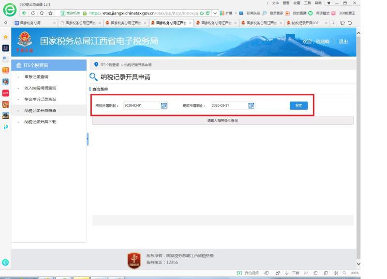387x279 pixels.
Task: Click the 纳税记录开具申请 breadcrumb text
Action: pos(138,65)
